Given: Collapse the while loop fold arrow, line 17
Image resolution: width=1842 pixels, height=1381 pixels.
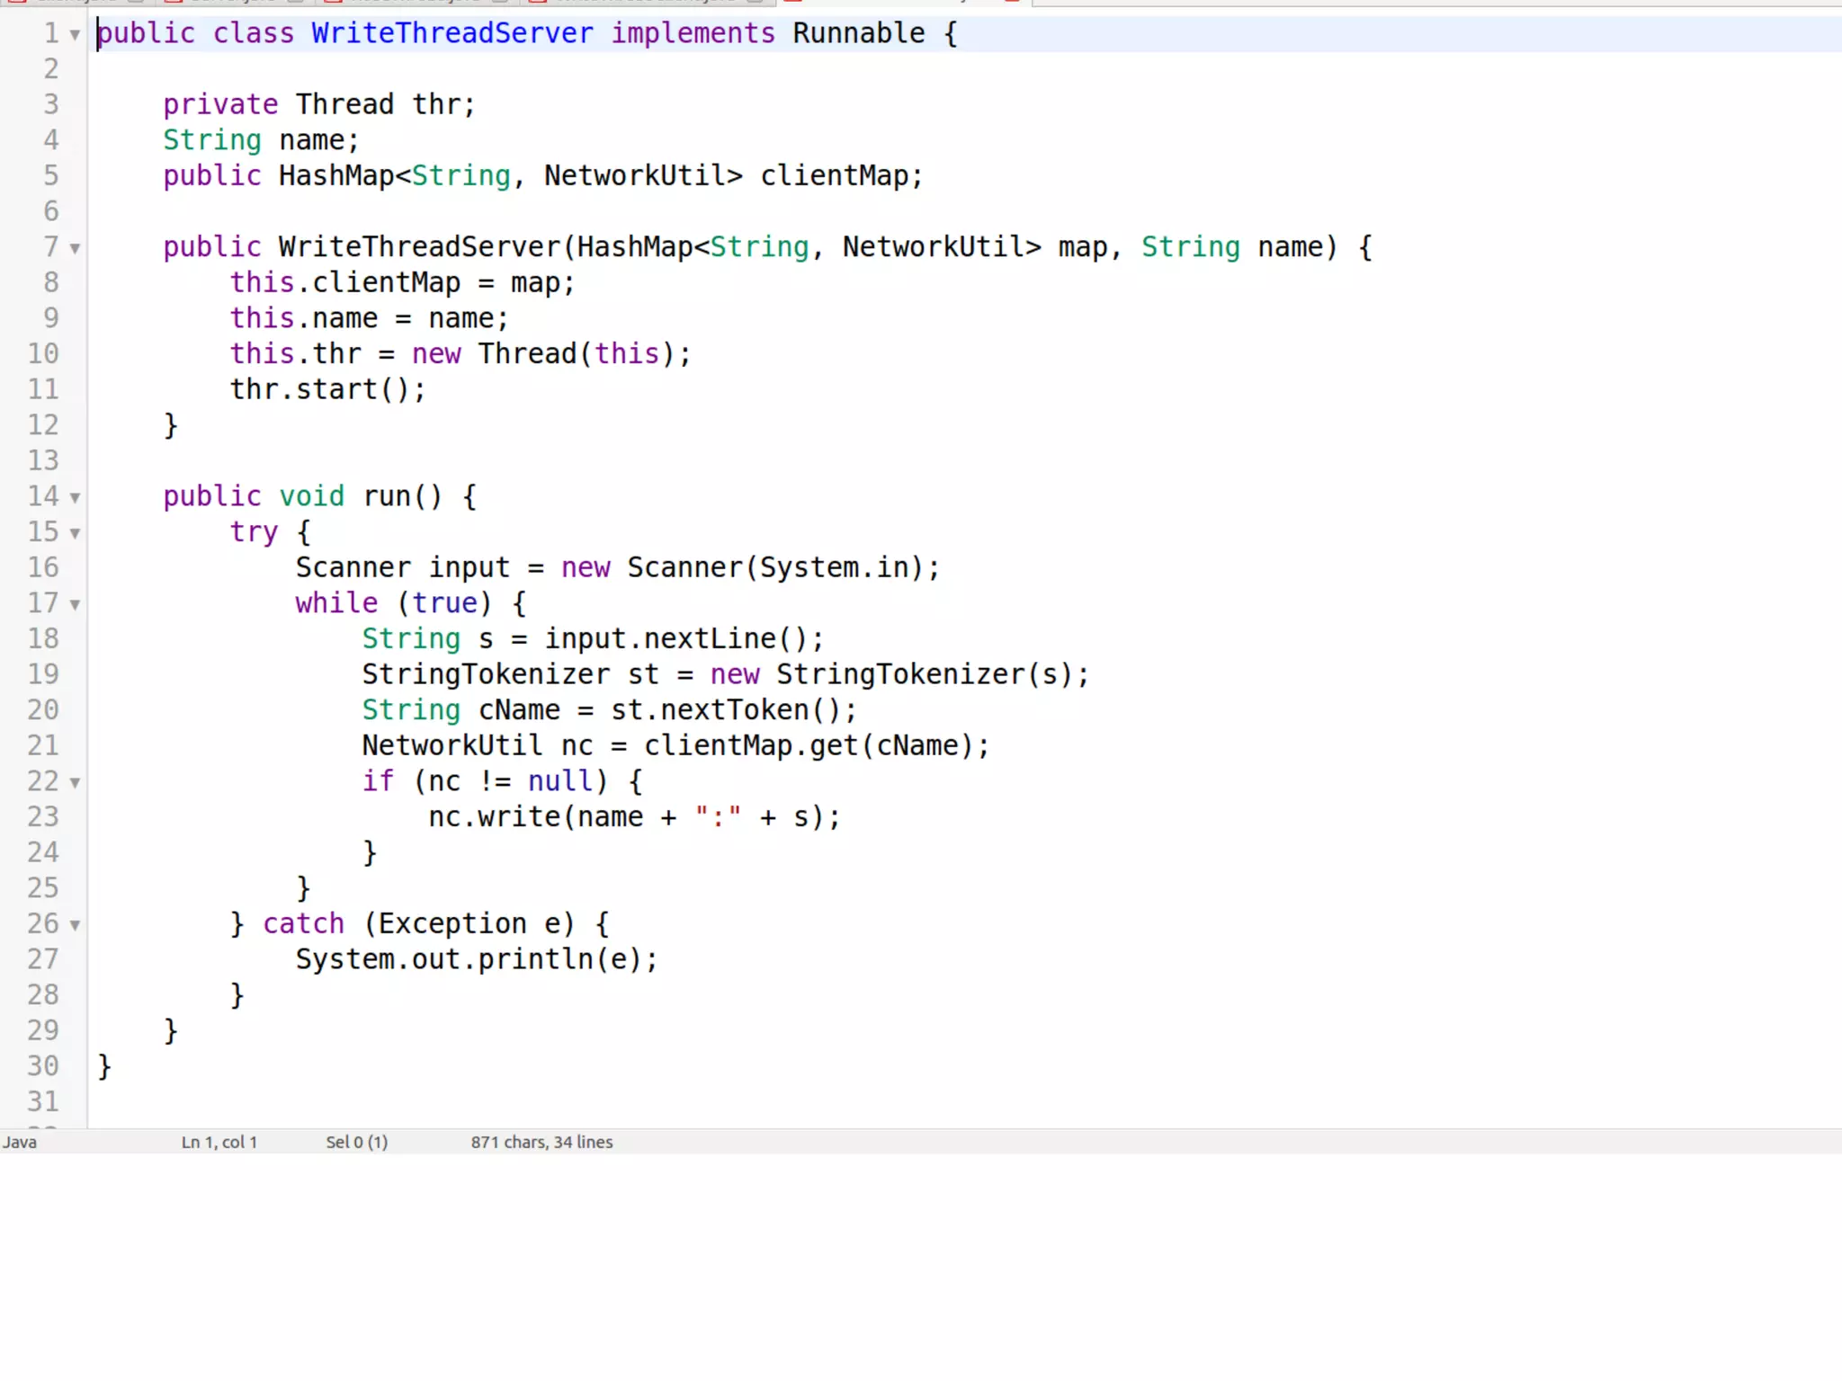Looking at the screenshot, I should [76, 604].
